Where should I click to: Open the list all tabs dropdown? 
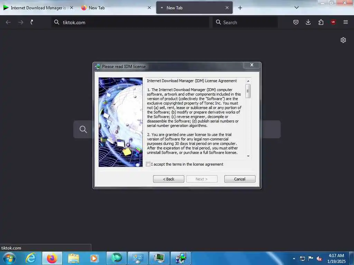pyautogui.click(x=297, y=8)
